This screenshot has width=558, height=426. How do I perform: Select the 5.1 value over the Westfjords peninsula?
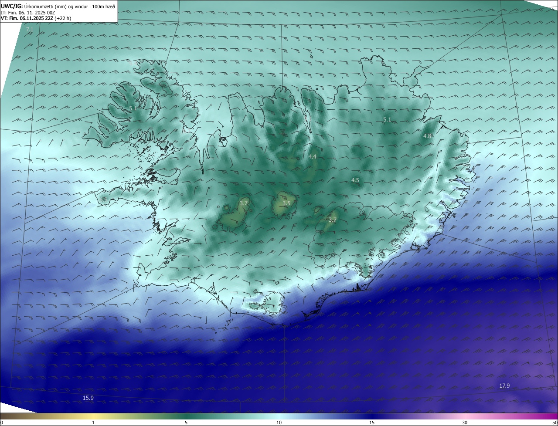point(133,108)
